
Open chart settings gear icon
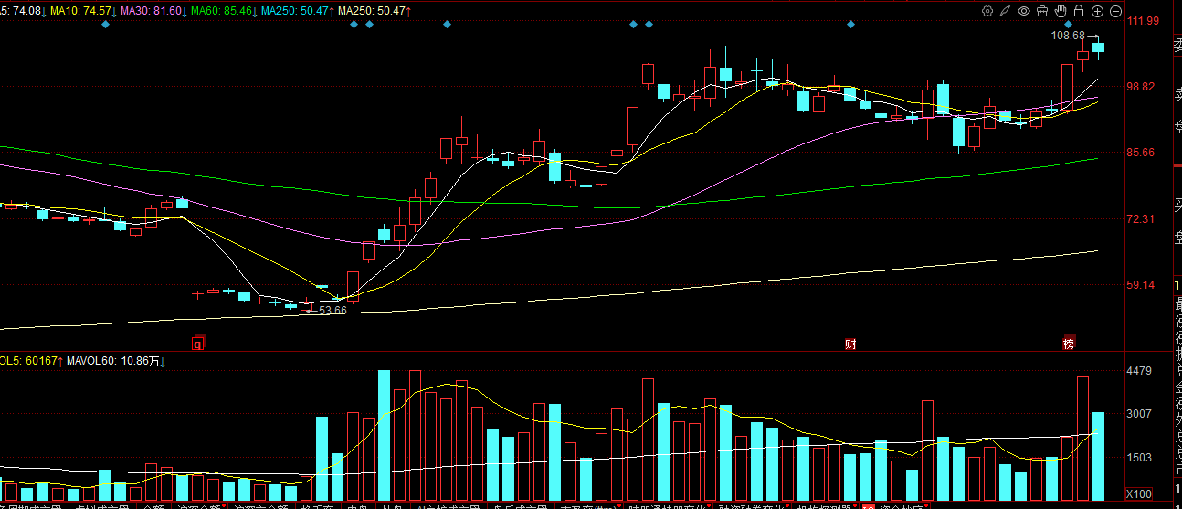[x=987, y=11]
